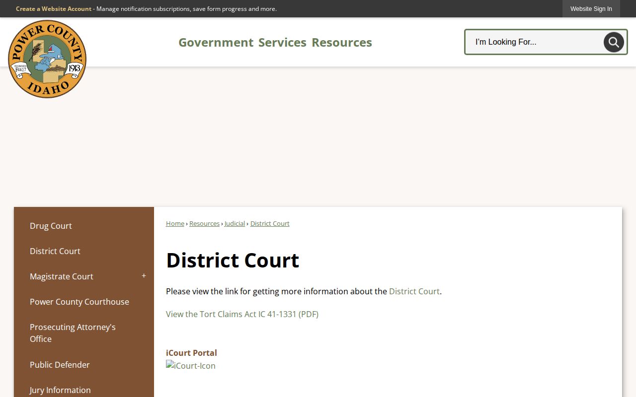
Task: Click the District Court page heading
Action: pyautogui.click(x=233, y=260)
